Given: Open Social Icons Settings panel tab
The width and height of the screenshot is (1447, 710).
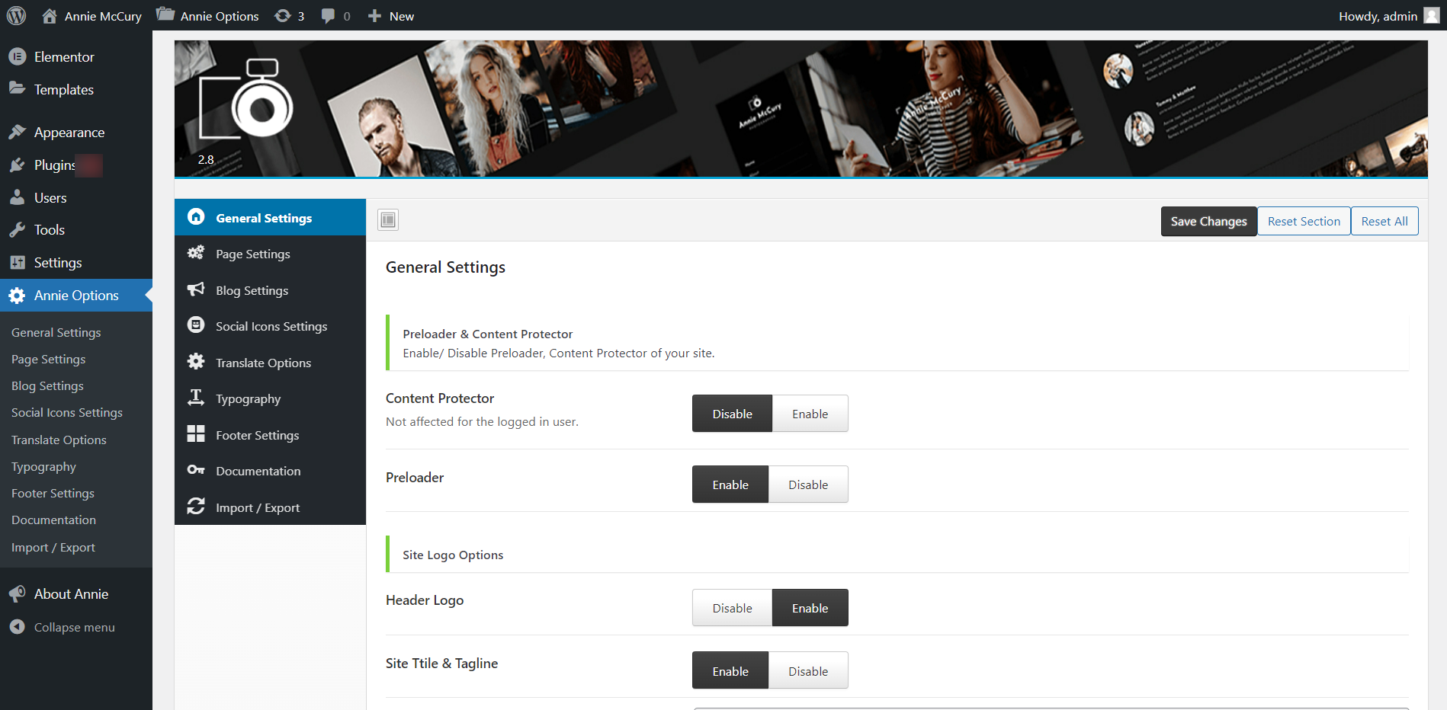Looking at the screenshot, I should tap(270, 326).
